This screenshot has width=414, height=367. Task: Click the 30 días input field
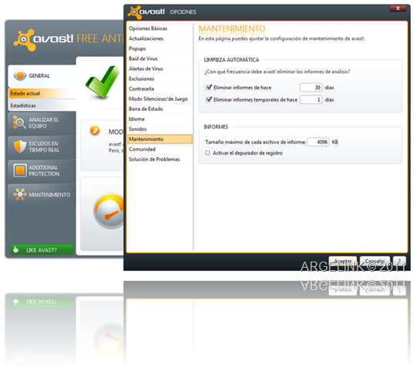pos(311,87)
